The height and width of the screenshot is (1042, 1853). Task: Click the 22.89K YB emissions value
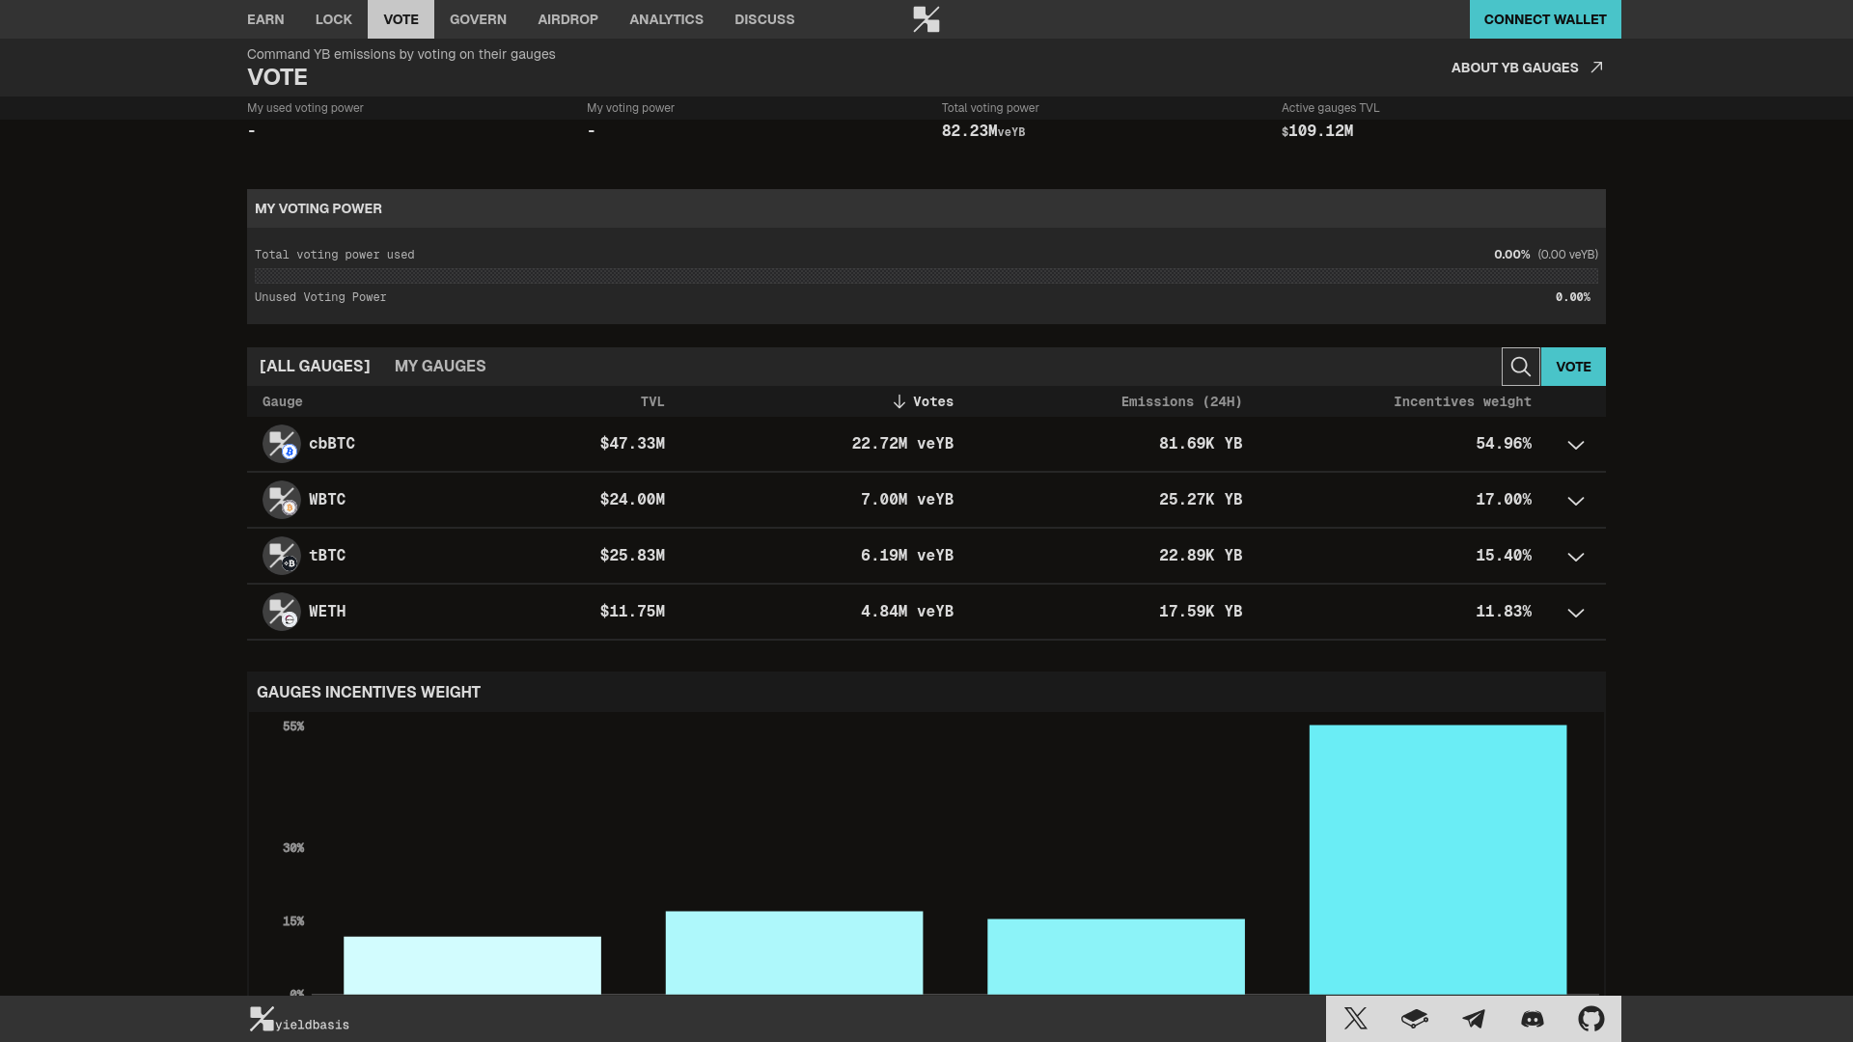coord(1201,556)
